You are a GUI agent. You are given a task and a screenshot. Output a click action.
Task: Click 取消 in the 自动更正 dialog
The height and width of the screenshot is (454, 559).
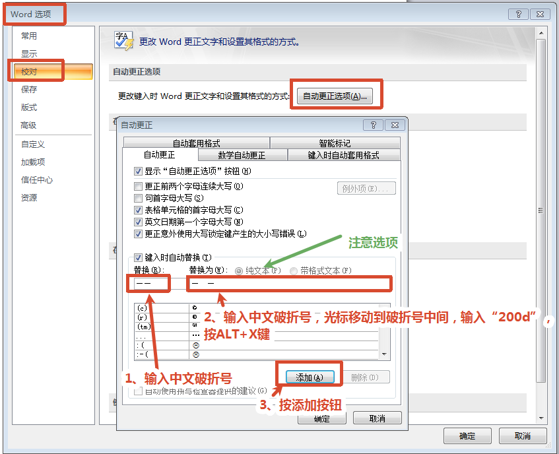pyautogui.click(x=378, y=418)
